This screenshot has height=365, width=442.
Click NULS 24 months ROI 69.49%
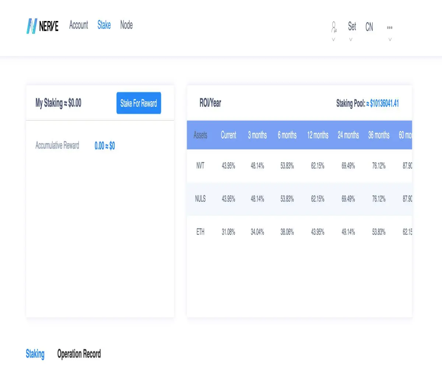click(348, 199)
